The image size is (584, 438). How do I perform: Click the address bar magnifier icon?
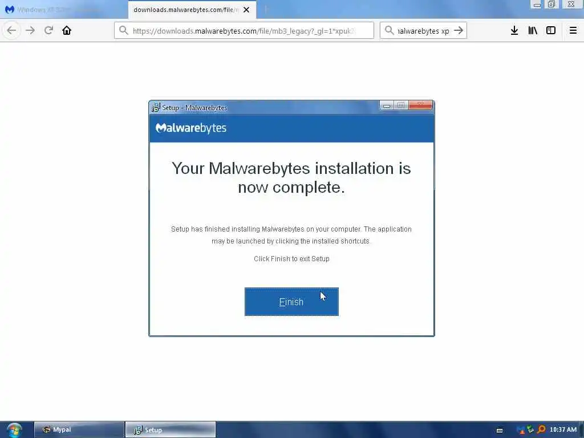[x=124, y=31]
